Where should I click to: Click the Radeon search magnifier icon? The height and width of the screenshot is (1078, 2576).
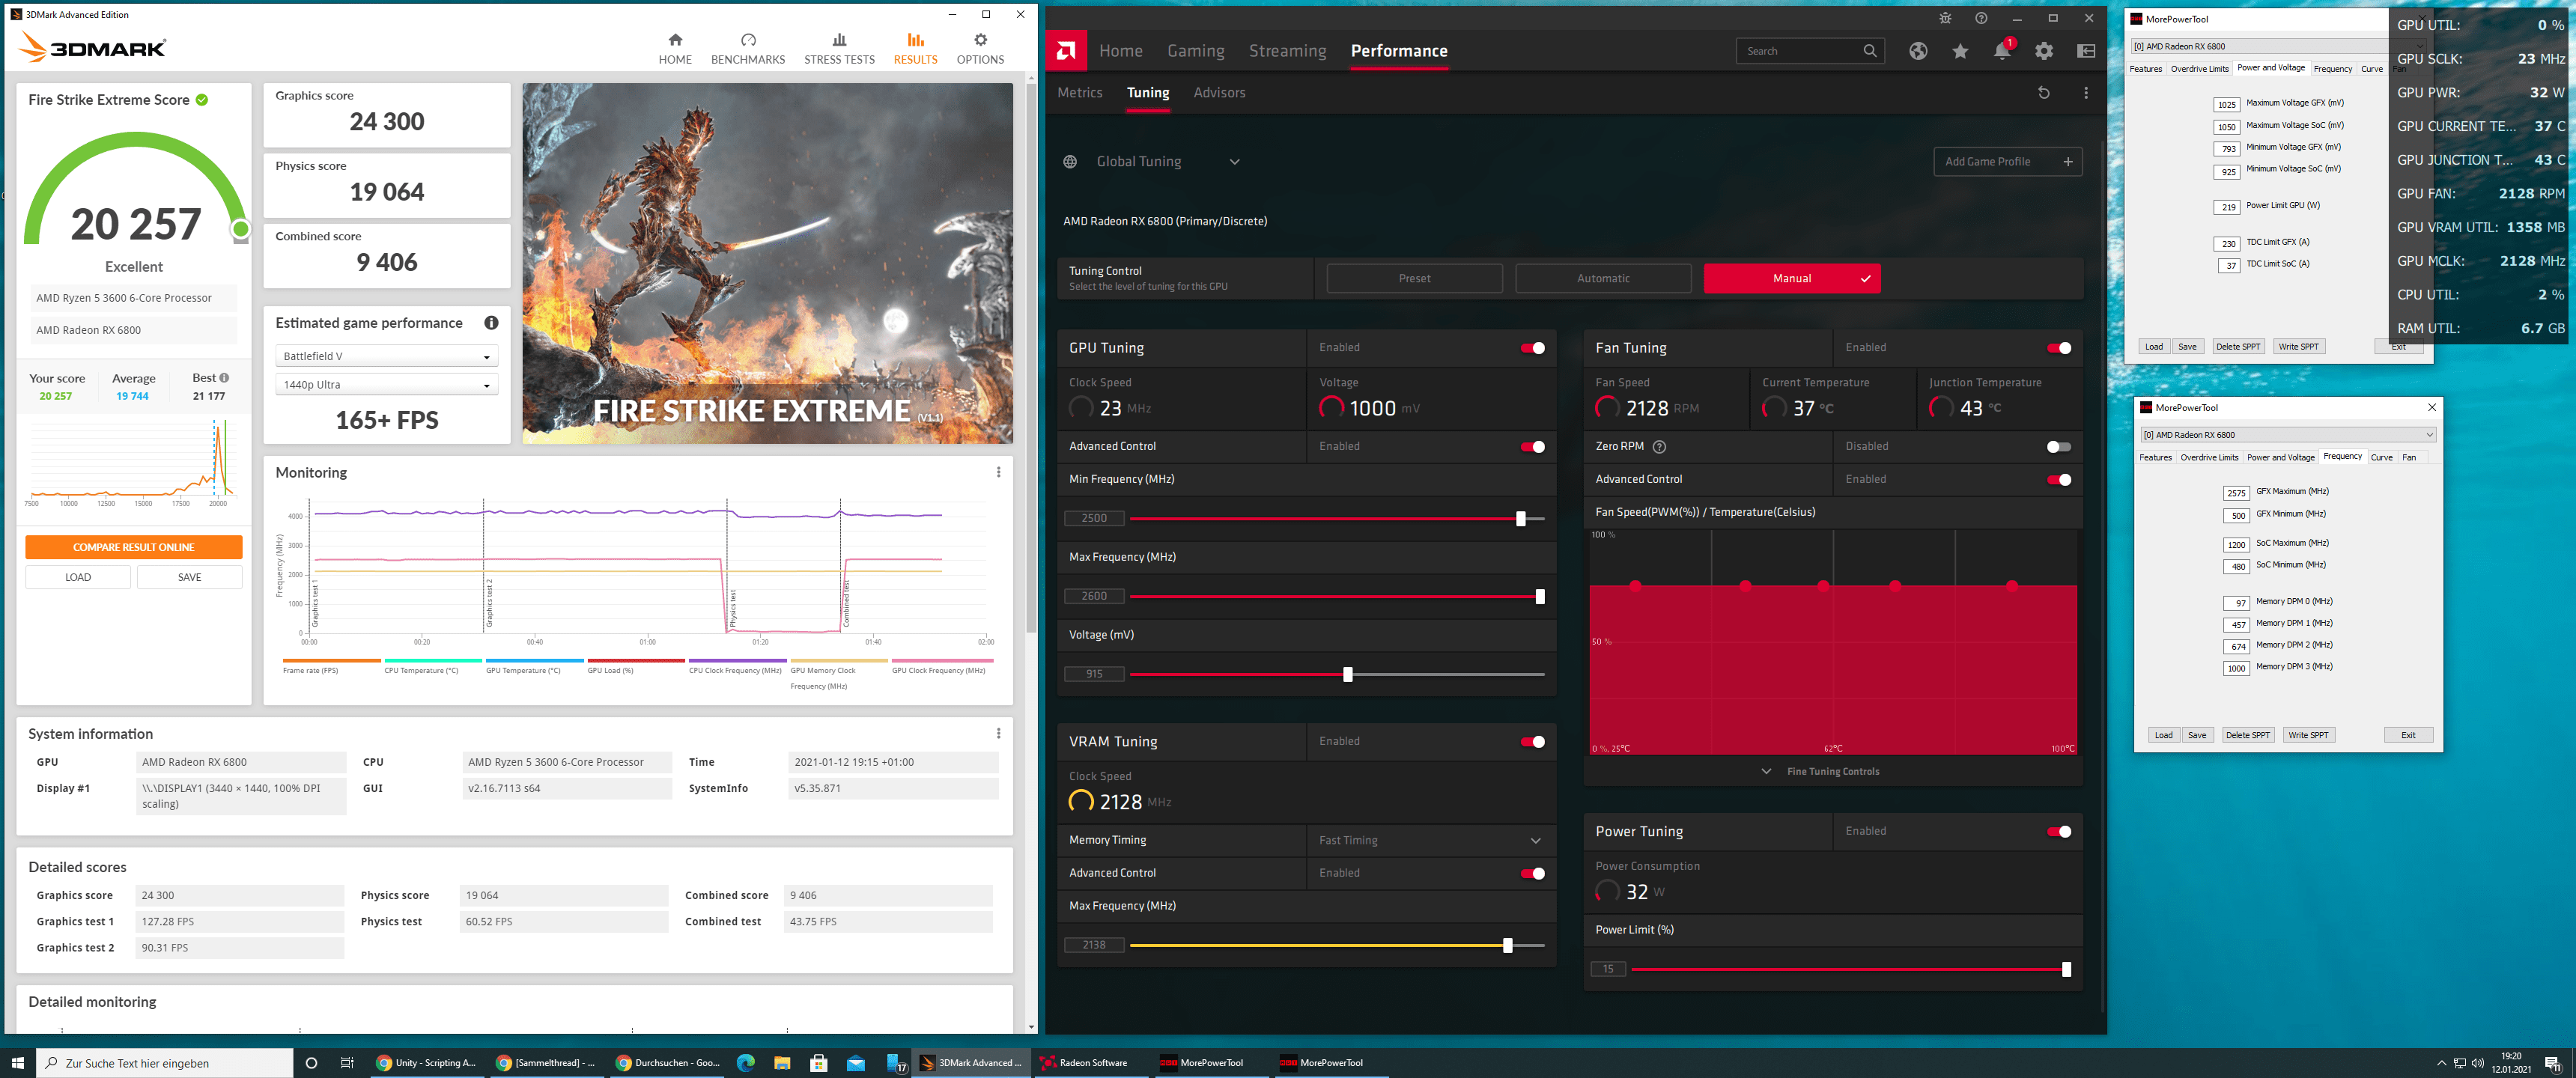tap(1869, 51)
